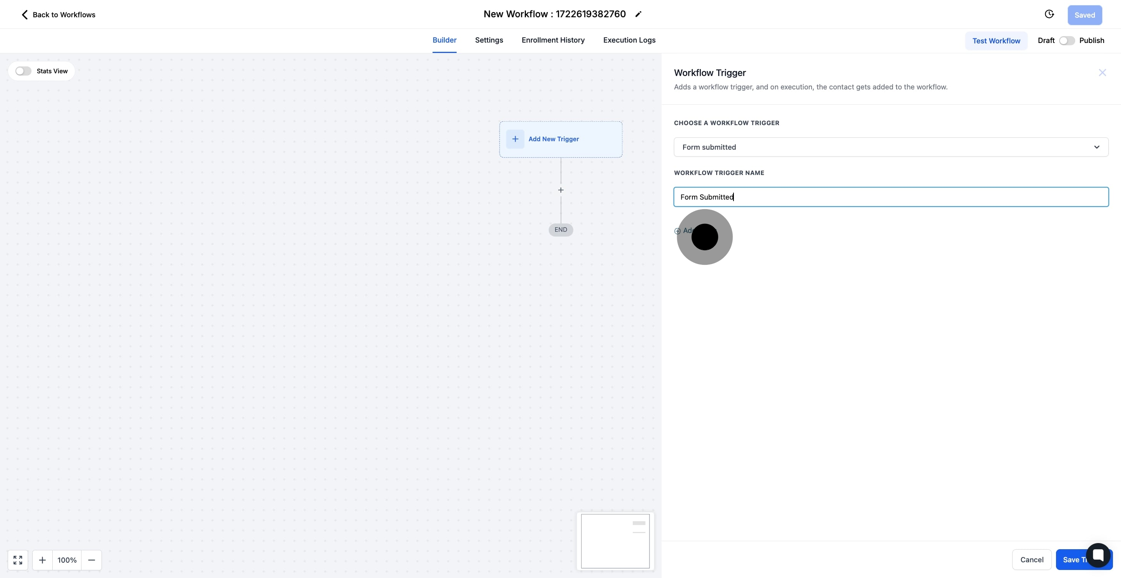Zoom out with the minus icon
Viewport: 1121px width, 578px height.
tap(91, 560)
